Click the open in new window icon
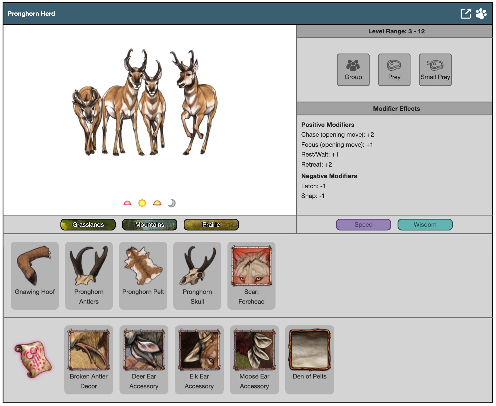This screenshot has height=406, width=496. (465, 14)
